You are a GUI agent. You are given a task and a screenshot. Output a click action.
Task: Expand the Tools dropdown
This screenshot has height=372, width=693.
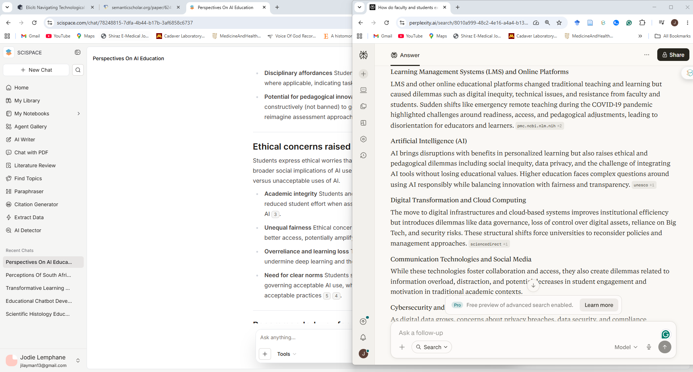[287, 354]
